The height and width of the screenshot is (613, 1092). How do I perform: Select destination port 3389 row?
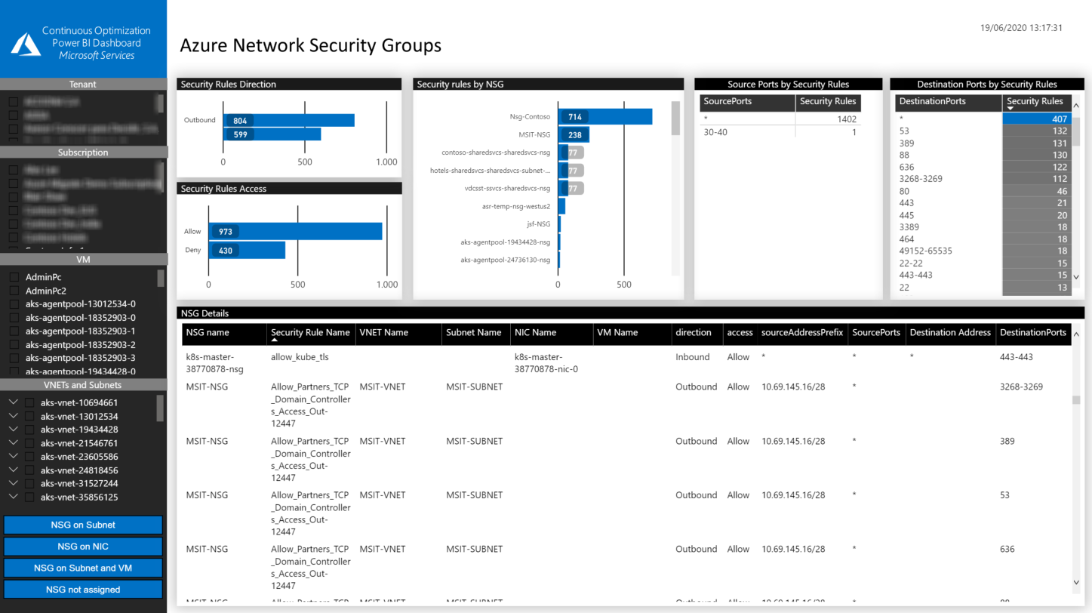click(x=983, y=227)
